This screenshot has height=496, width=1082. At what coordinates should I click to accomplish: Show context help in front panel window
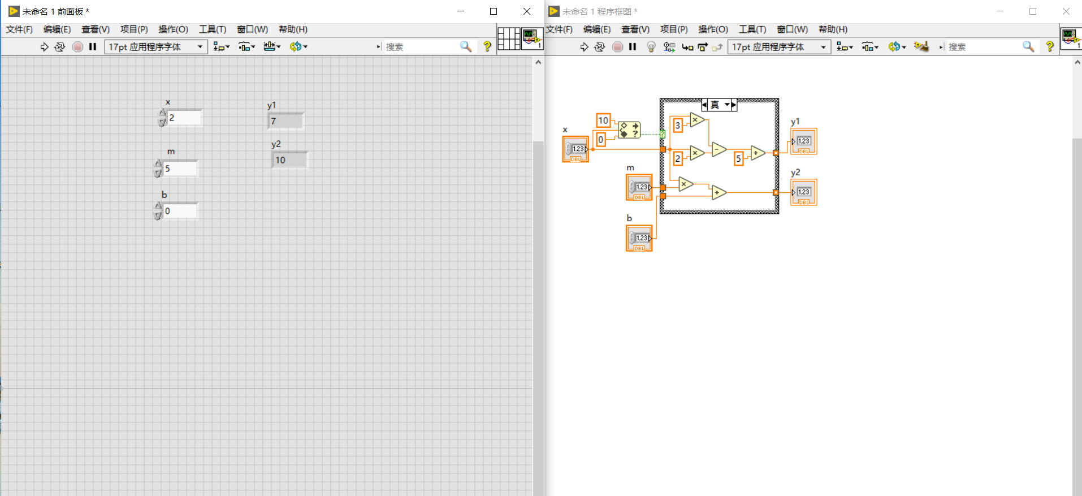point(487,47)
